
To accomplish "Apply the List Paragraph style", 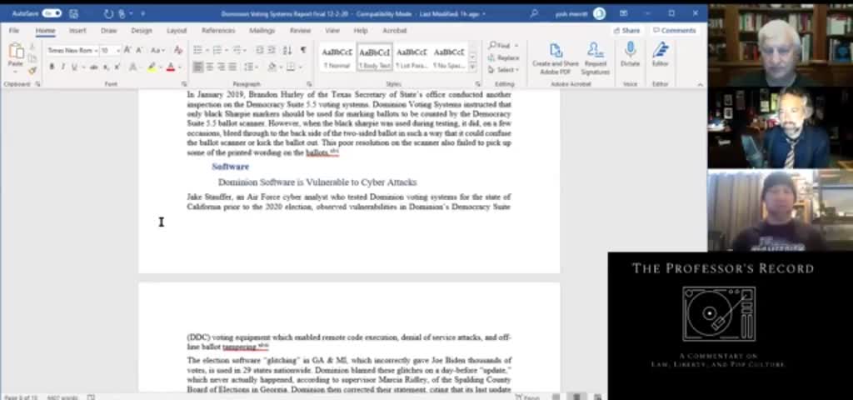I will point(412,57).
